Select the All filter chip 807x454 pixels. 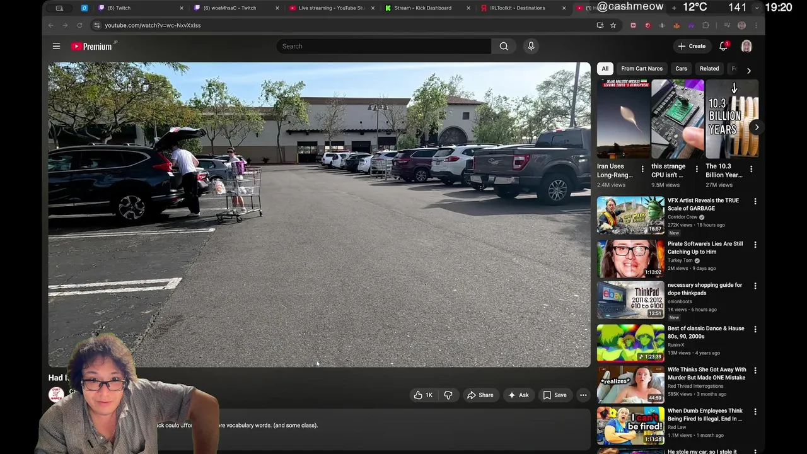pos(605,69)
